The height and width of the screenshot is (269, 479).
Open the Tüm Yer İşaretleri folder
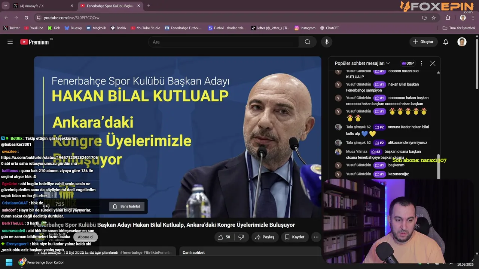coord(458,28)
